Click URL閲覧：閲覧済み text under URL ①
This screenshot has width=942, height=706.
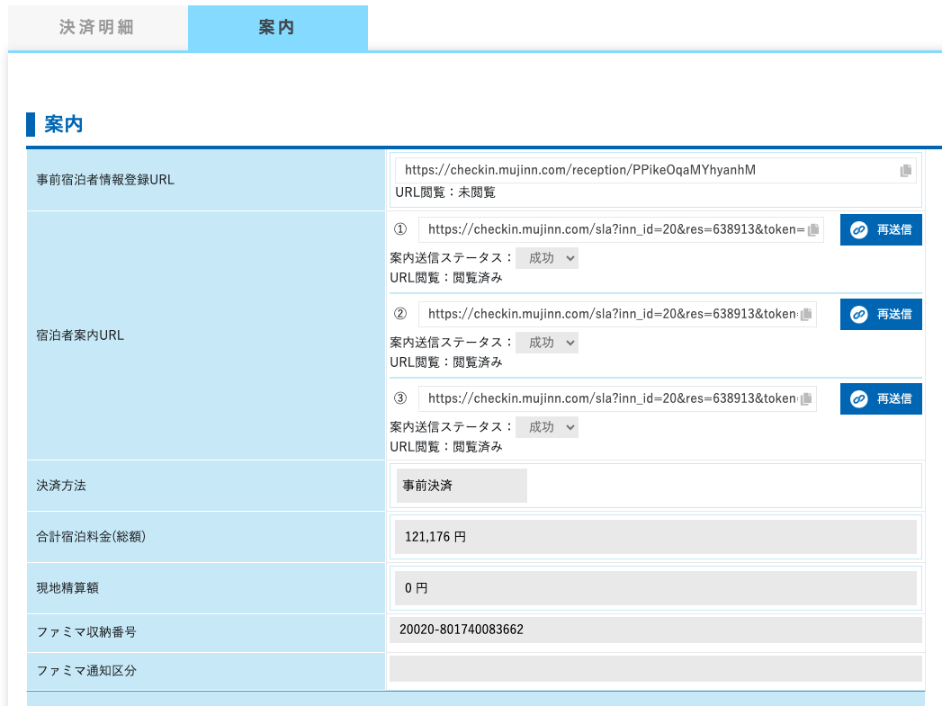tap(445, 278)
